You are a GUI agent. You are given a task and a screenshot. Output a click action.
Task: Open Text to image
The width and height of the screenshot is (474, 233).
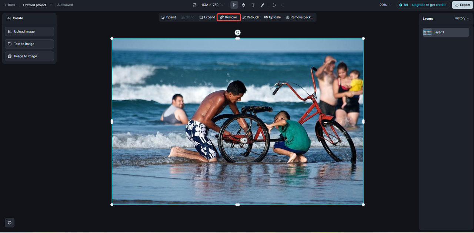tap(29, 44)
